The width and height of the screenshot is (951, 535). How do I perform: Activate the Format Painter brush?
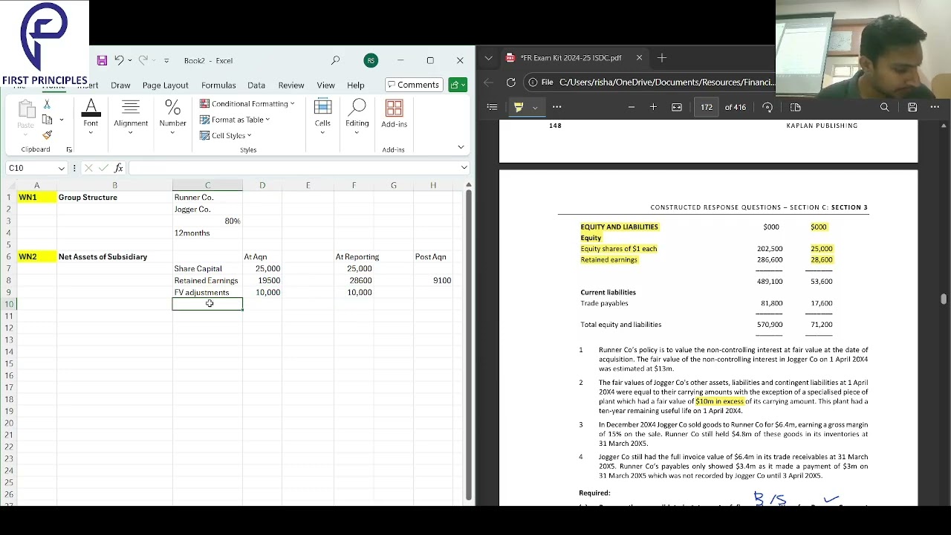(47, 134)
